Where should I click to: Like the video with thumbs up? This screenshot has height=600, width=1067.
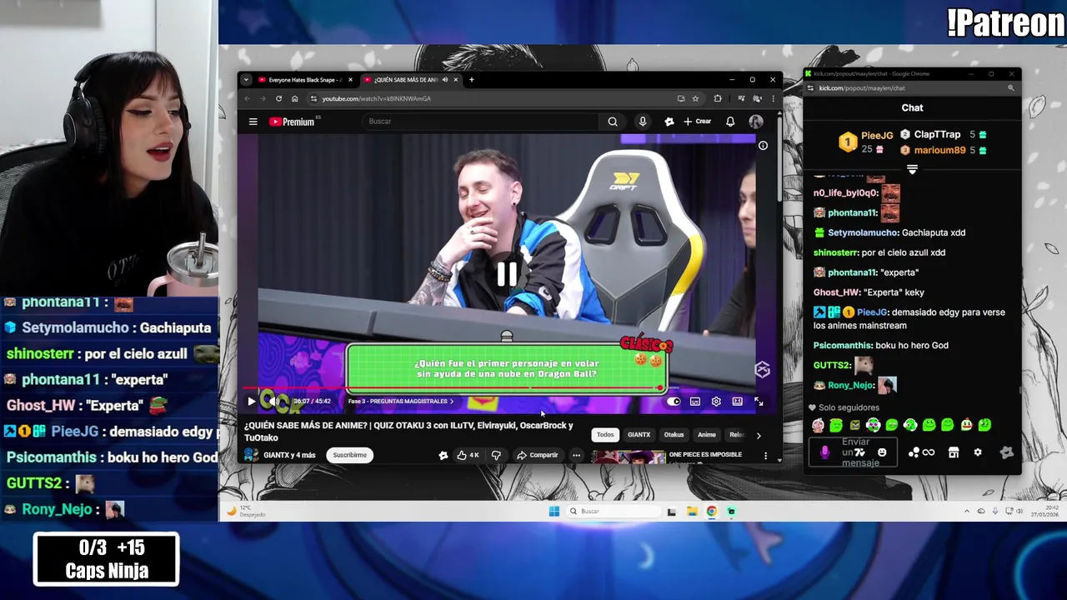[x=467, y=455]
